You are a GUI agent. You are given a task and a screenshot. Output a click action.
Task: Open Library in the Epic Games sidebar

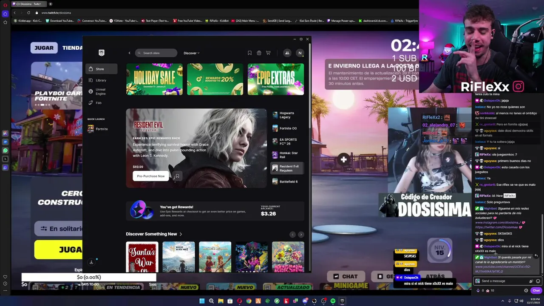point(101,80)
